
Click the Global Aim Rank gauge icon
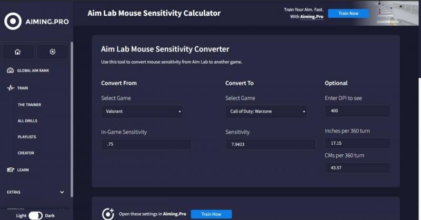tap(10, 71)
